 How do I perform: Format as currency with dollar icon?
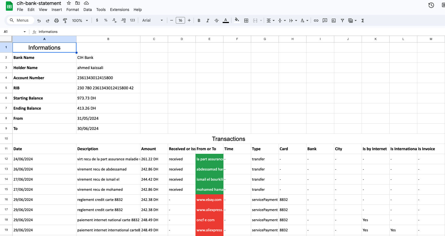tap(97, 20)
